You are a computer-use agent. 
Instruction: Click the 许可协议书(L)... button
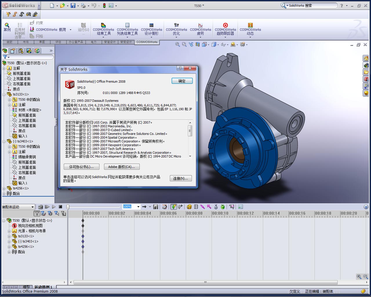coord(81,167)
